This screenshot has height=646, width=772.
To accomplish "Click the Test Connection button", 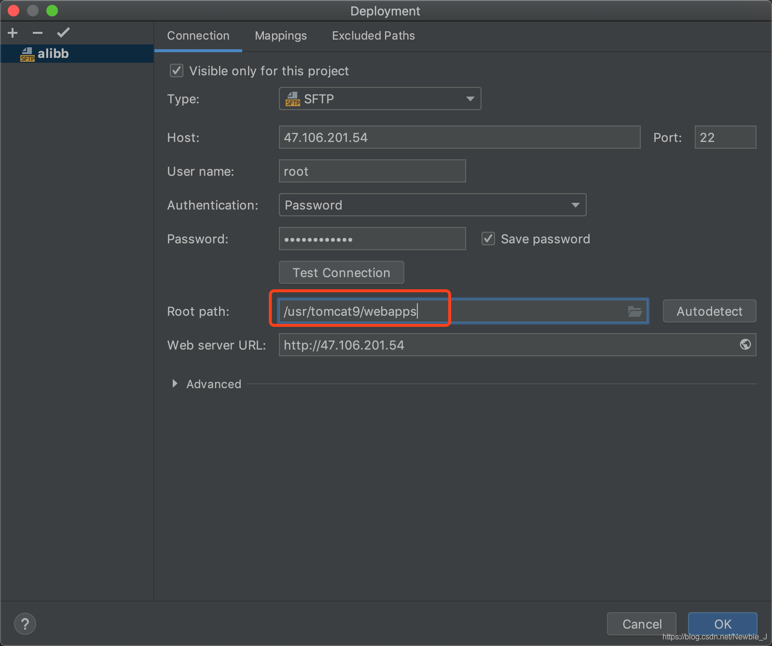I will point(342,272).
